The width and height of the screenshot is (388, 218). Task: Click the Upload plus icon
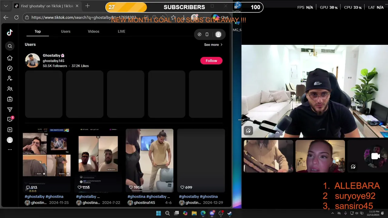pyautogui.click(x=10, y=130)
